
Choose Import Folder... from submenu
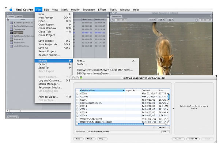[106, 64]
